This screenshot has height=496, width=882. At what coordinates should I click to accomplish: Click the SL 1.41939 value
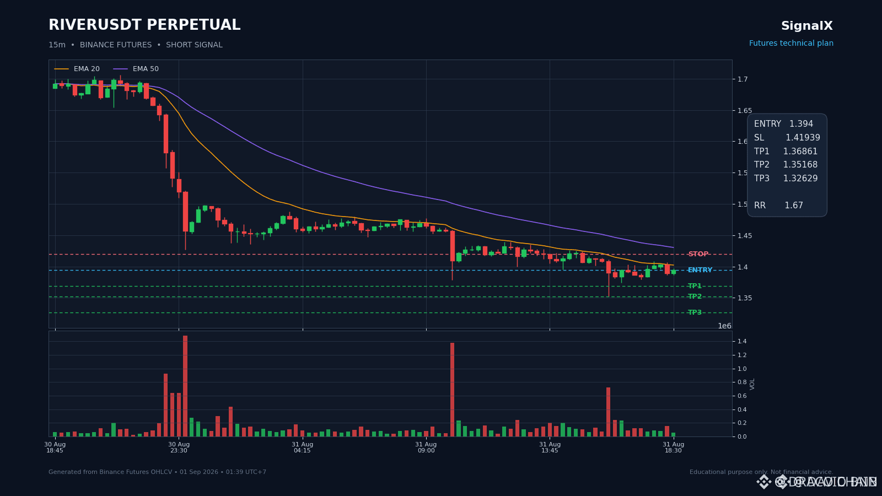[787, 138]
